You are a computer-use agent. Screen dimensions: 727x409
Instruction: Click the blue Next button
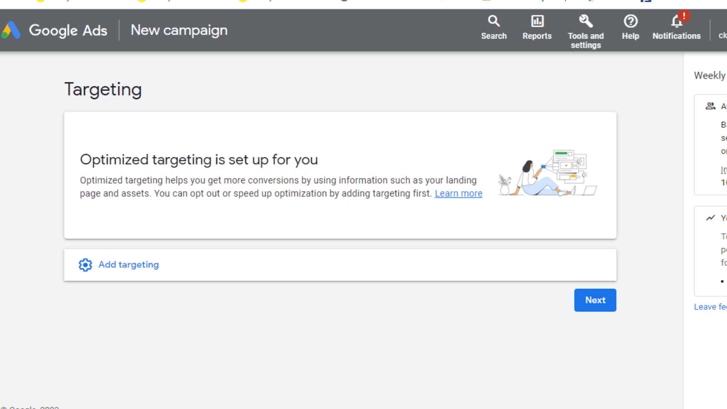click(x=595, y=300)
